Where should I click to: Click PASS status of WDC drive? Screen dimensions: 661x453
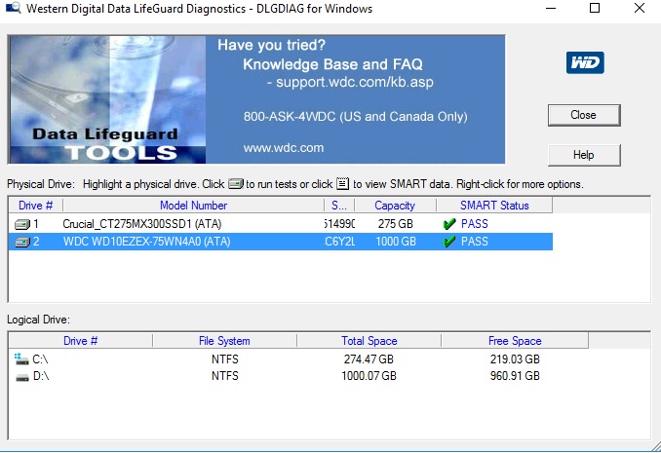(475, 242)
